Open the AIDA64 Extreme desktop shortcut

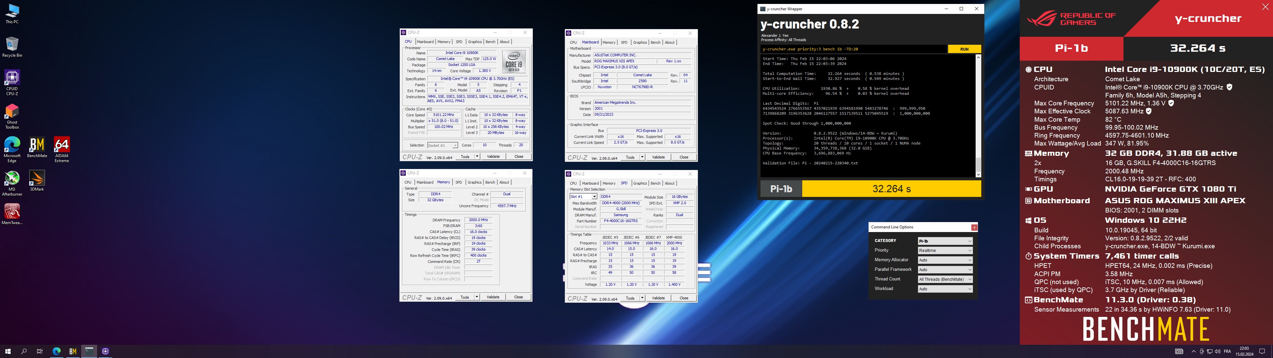click(x=62, y=150)
